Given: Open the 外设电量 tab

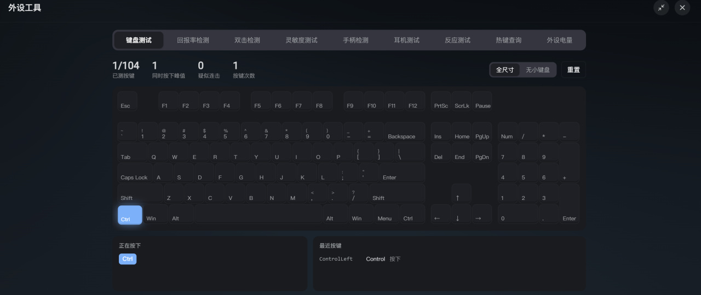Looking at the screenshot, I should [x=559, y=40].
